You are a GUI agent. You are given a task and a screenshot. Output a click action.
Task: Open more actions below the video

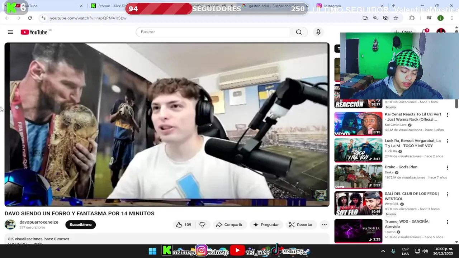pyautogui.click(x=324, y=225)
